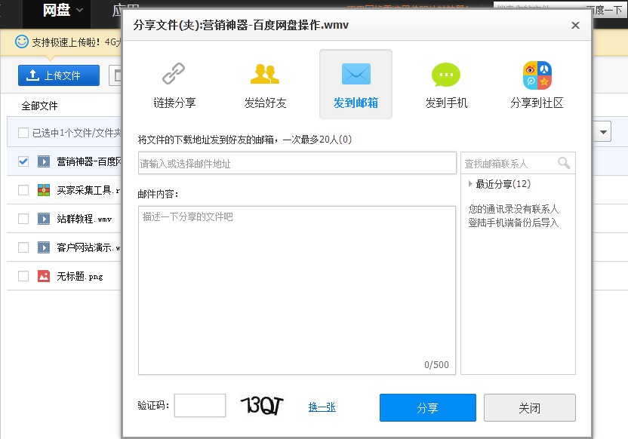The height and width of the screenshot is (439, 628).
Task: Click the captcha image 13QT
Action: [x=262, y=406]
